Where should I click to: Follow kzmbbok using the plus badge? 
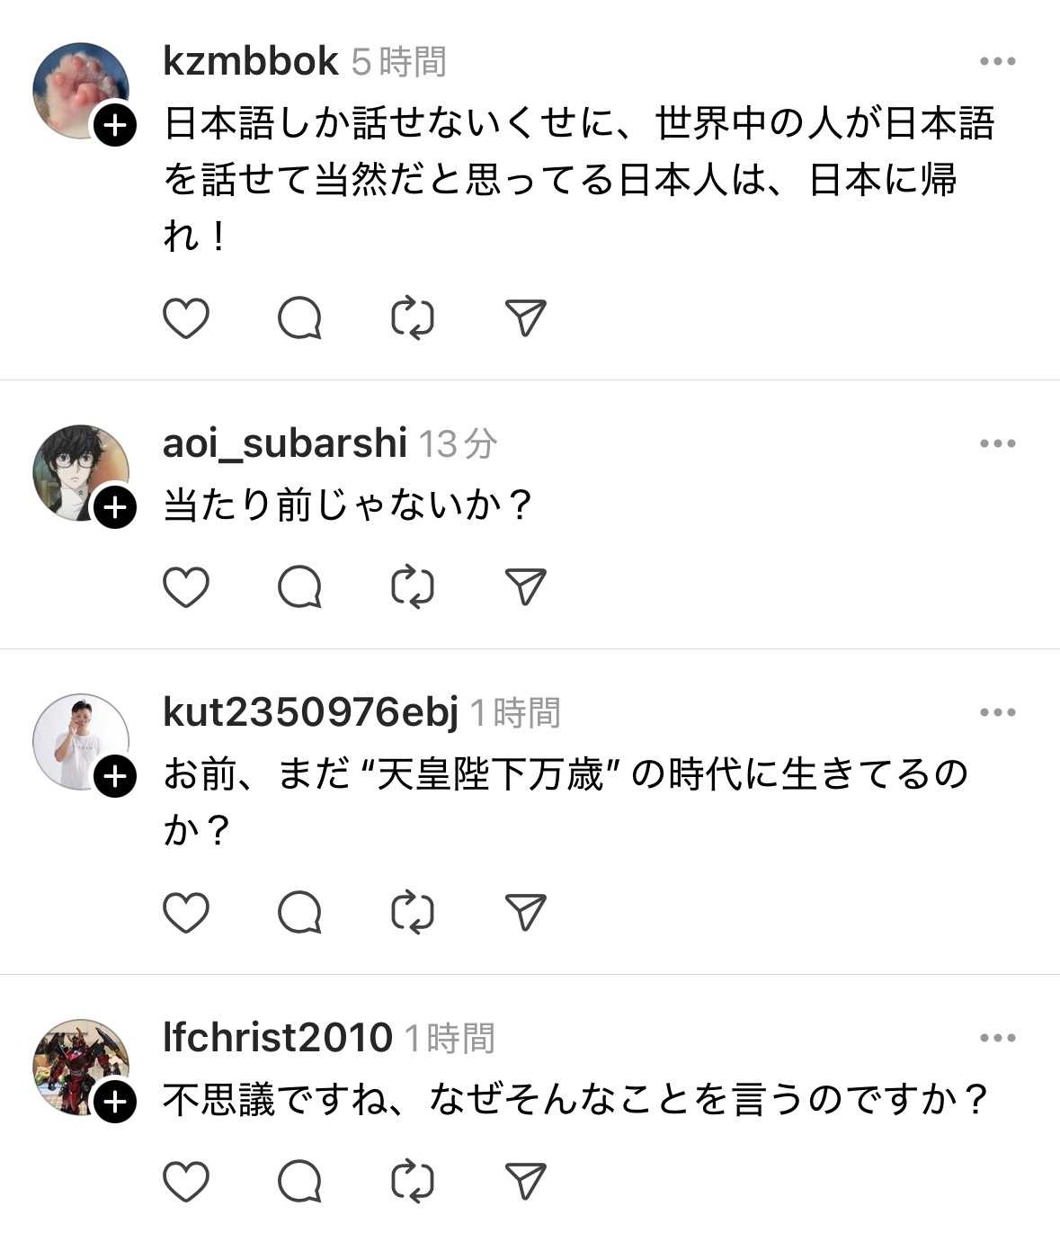(115, 125)
